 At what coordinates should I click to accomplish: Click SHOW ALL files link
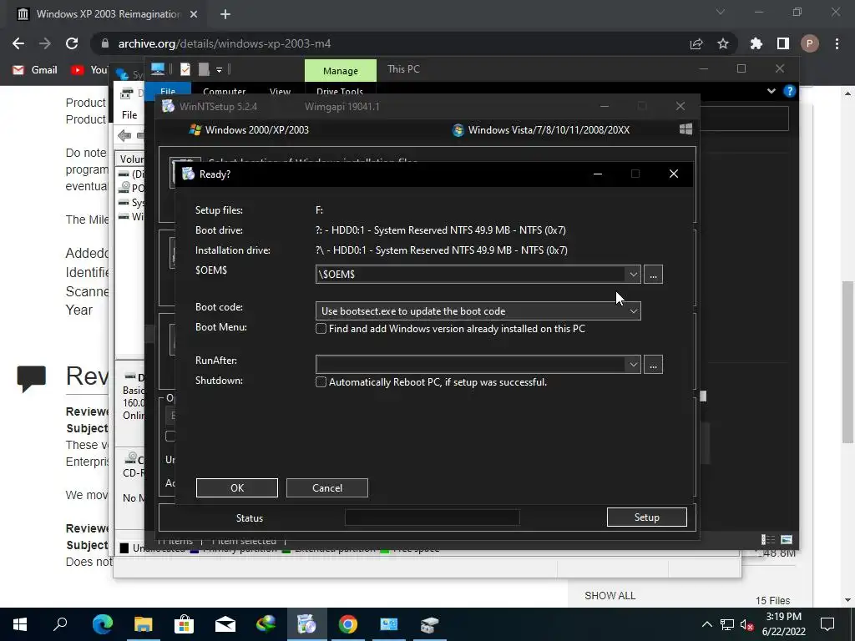610,596
